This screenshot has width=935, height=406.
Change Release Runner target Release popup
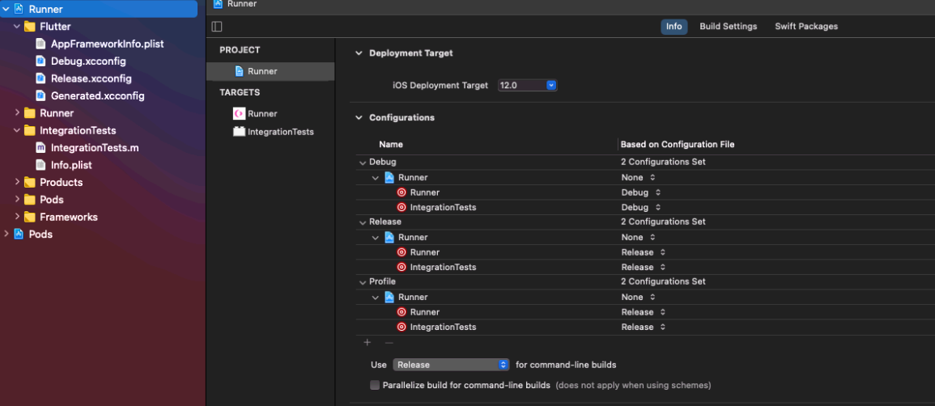coord(644,252)
